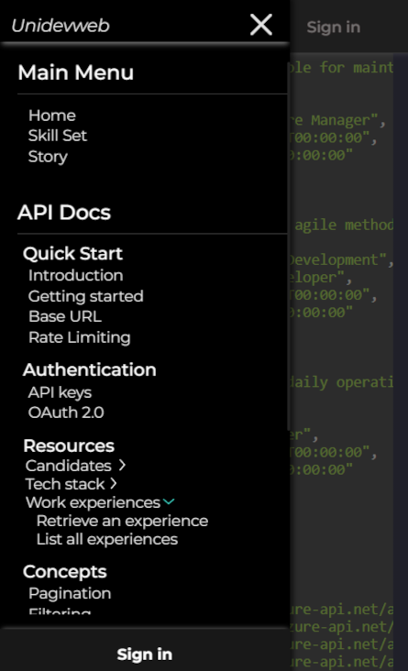Viewport: 408px width, 671px height.
Task: Click the Main Menu heading
Action: pos(76,72)
